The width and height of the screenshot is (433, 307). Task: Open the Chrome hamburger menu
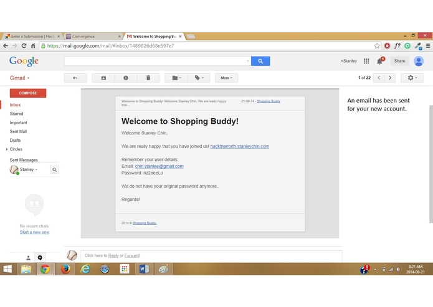point(428,46)
